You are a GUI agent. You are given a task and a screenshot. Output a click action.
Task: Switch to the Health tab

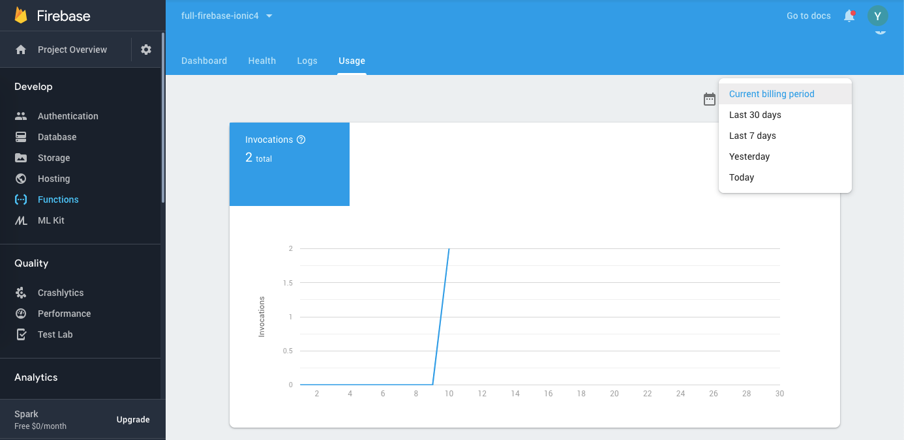click(x=262, y=61)
